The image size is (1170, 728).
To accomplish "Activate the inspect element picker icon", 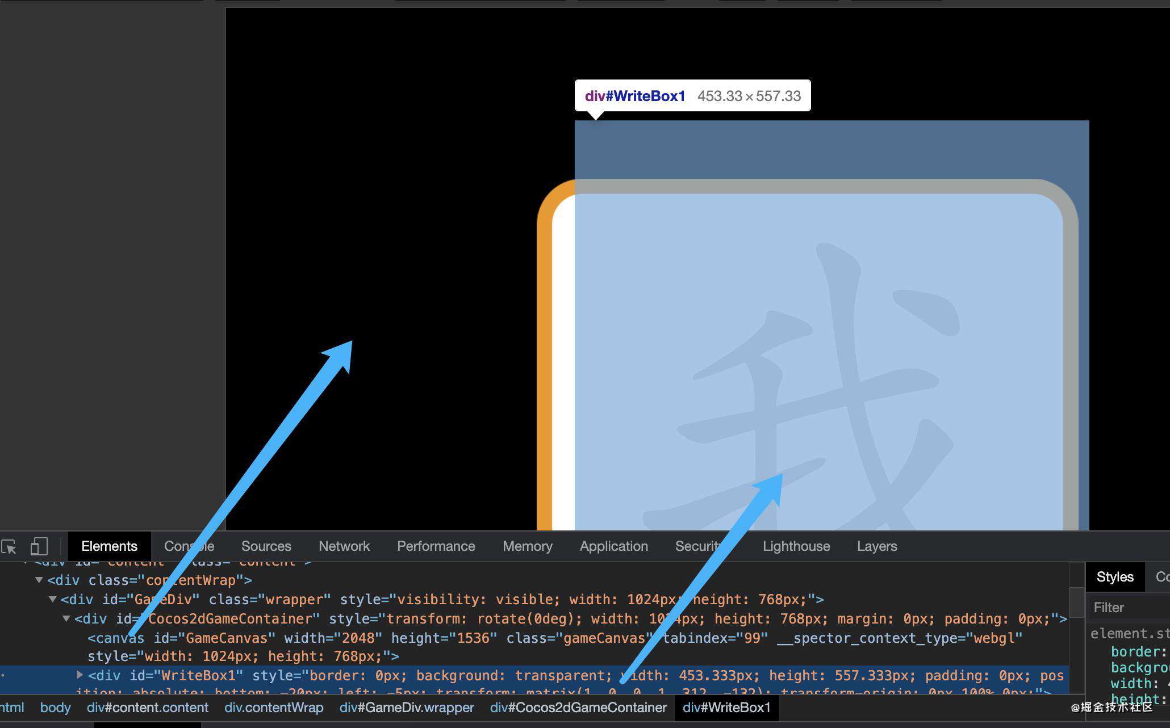I will click(x=9, y=547).
